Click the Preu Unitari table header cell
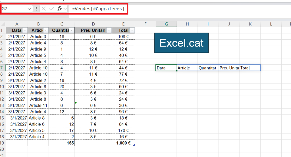Viewport: 291px width, 157px height. tap(93, 30)
